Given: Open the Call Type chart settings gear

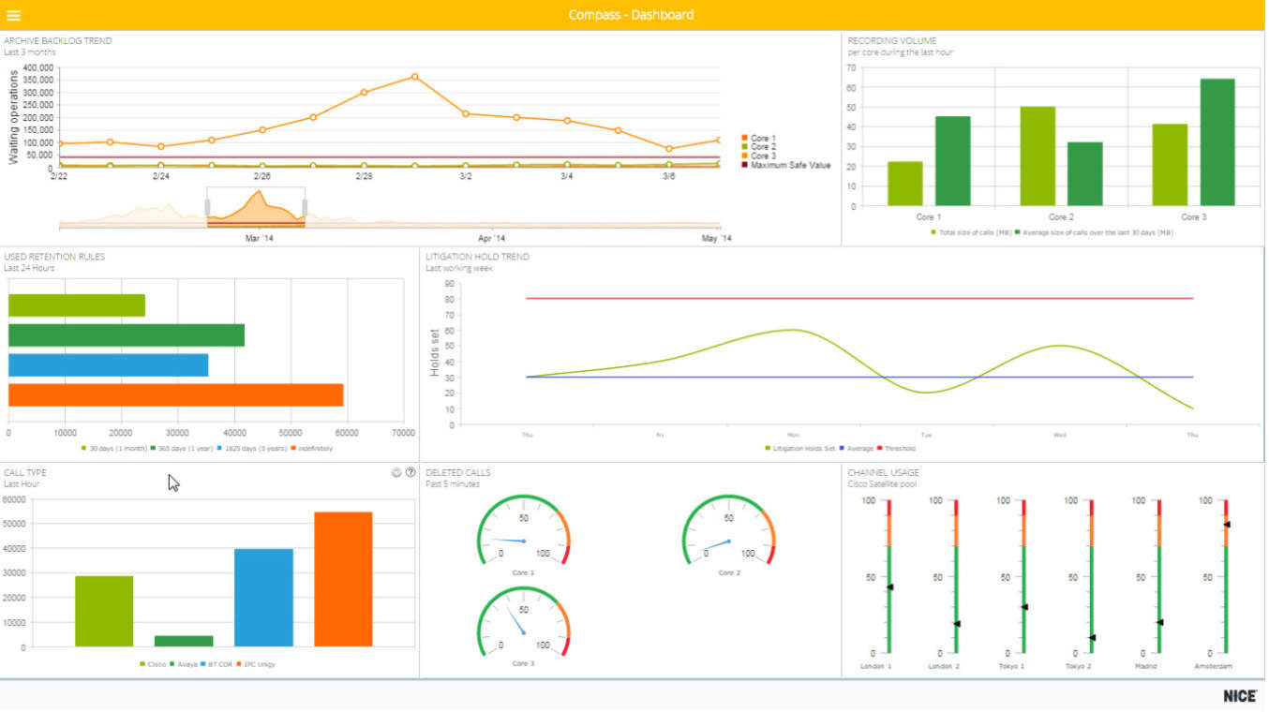Looking at the screenshot, I should (396, 471).
